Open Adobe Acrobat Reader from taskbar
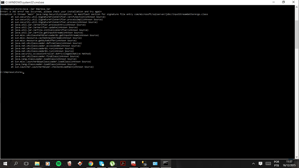Viewport: 299px width, 168px height. click(x=123, y=164)
